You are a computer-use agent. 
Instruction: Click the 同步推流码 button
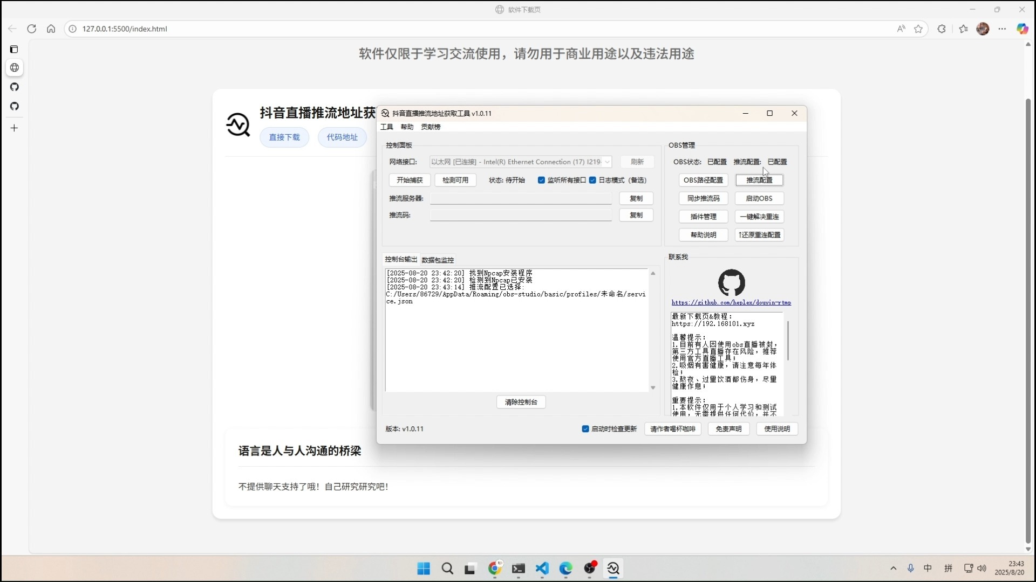point(703,198)
